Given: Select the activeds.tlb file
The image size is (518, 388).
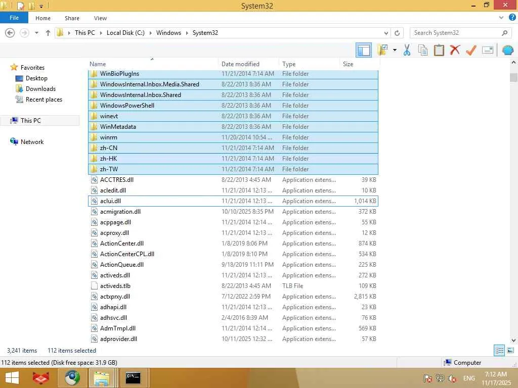Looking at the screenshot, I should click(233, 286).
